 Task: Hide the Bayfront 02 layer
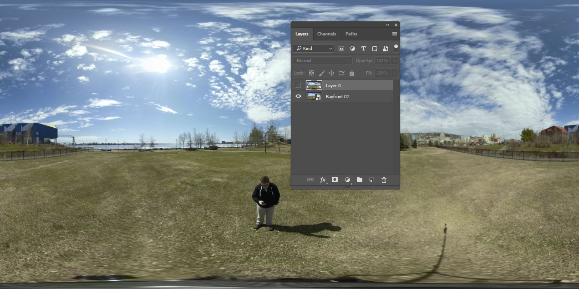pos(298,96)
